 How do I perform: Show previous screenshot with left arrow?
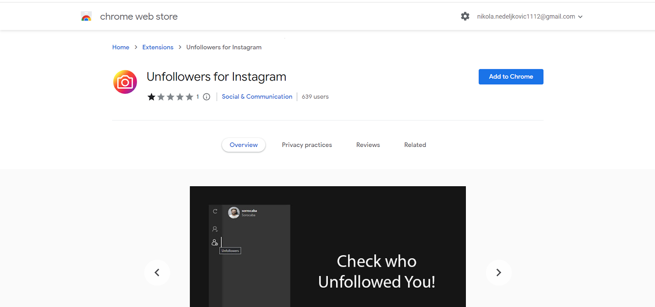coord(157,273)
